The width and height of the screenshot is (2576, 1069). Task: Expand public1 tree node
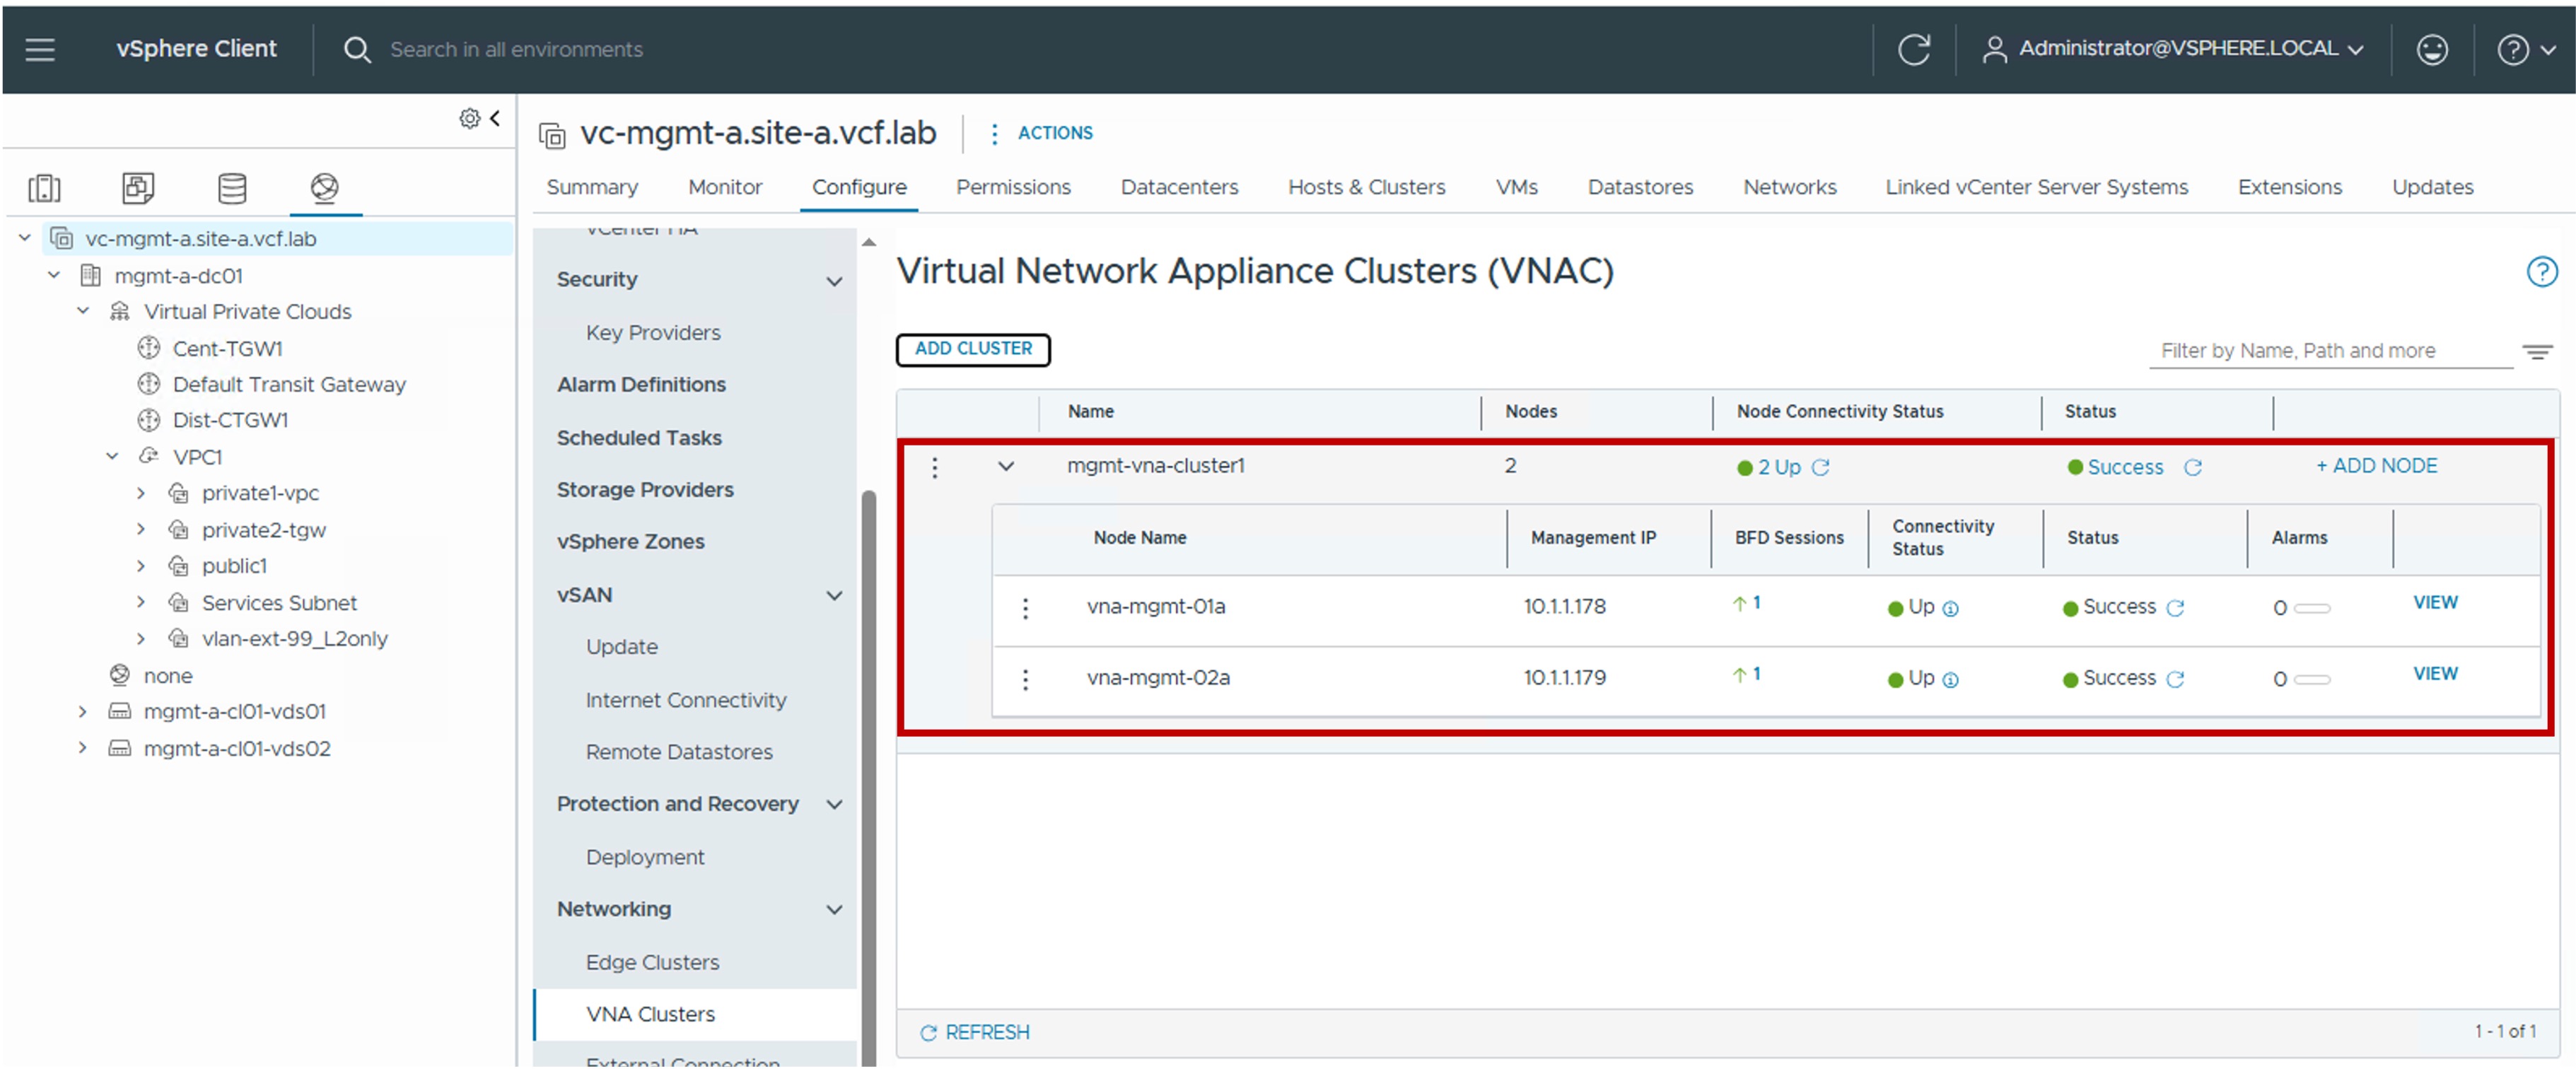(x=141, y=566)
